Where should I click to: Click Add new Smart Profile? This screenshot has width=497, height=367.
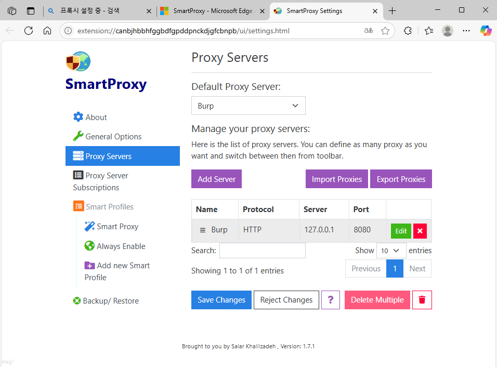(117, 271)
